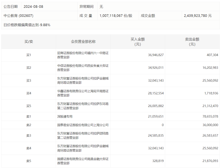Click sell amount 36,000,000
220x168 pixels.
[x=210, y=125]
